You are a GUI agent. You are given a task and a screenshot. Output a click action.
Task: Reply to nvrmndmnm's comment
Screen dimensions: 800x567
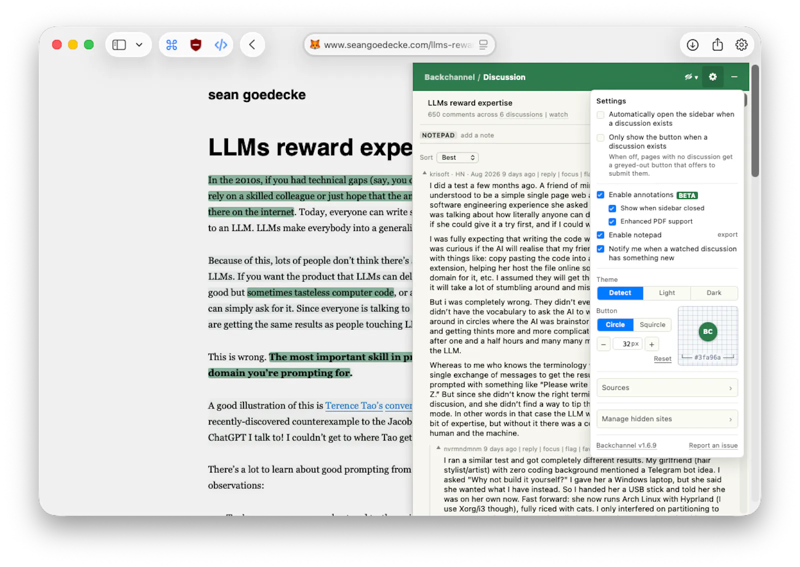[x=530, y=449]
